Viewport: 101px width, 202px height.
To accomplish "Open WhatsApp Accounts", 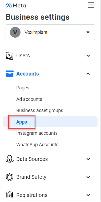I will [37, 145].
